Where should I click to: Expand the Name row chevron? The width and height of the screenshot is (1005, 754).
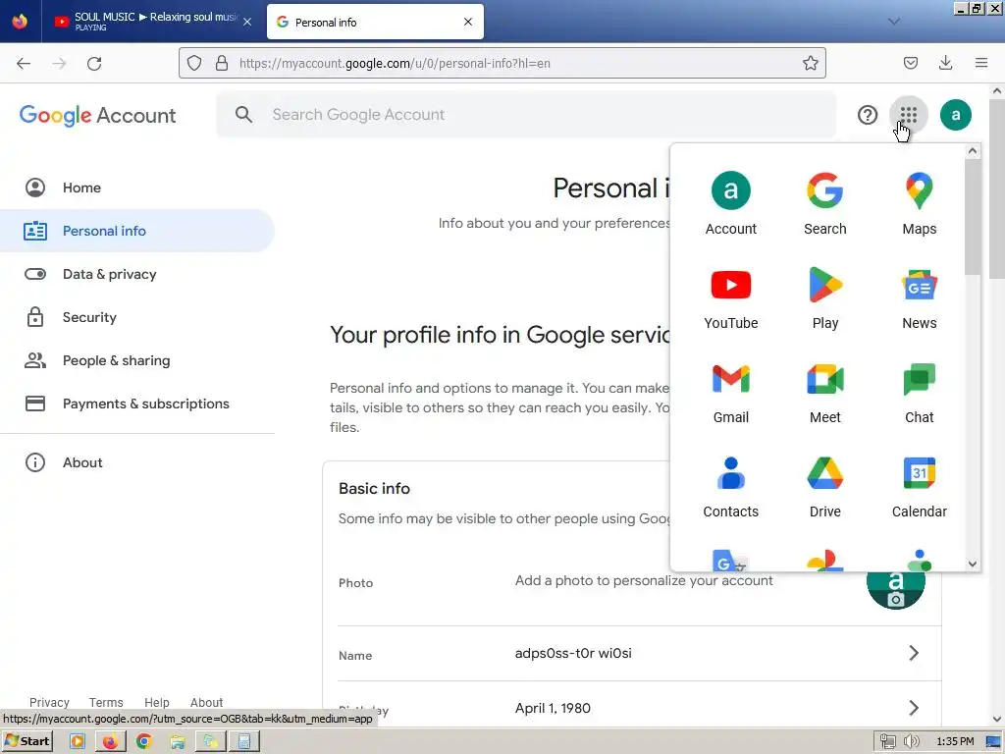tap(914, 653)
